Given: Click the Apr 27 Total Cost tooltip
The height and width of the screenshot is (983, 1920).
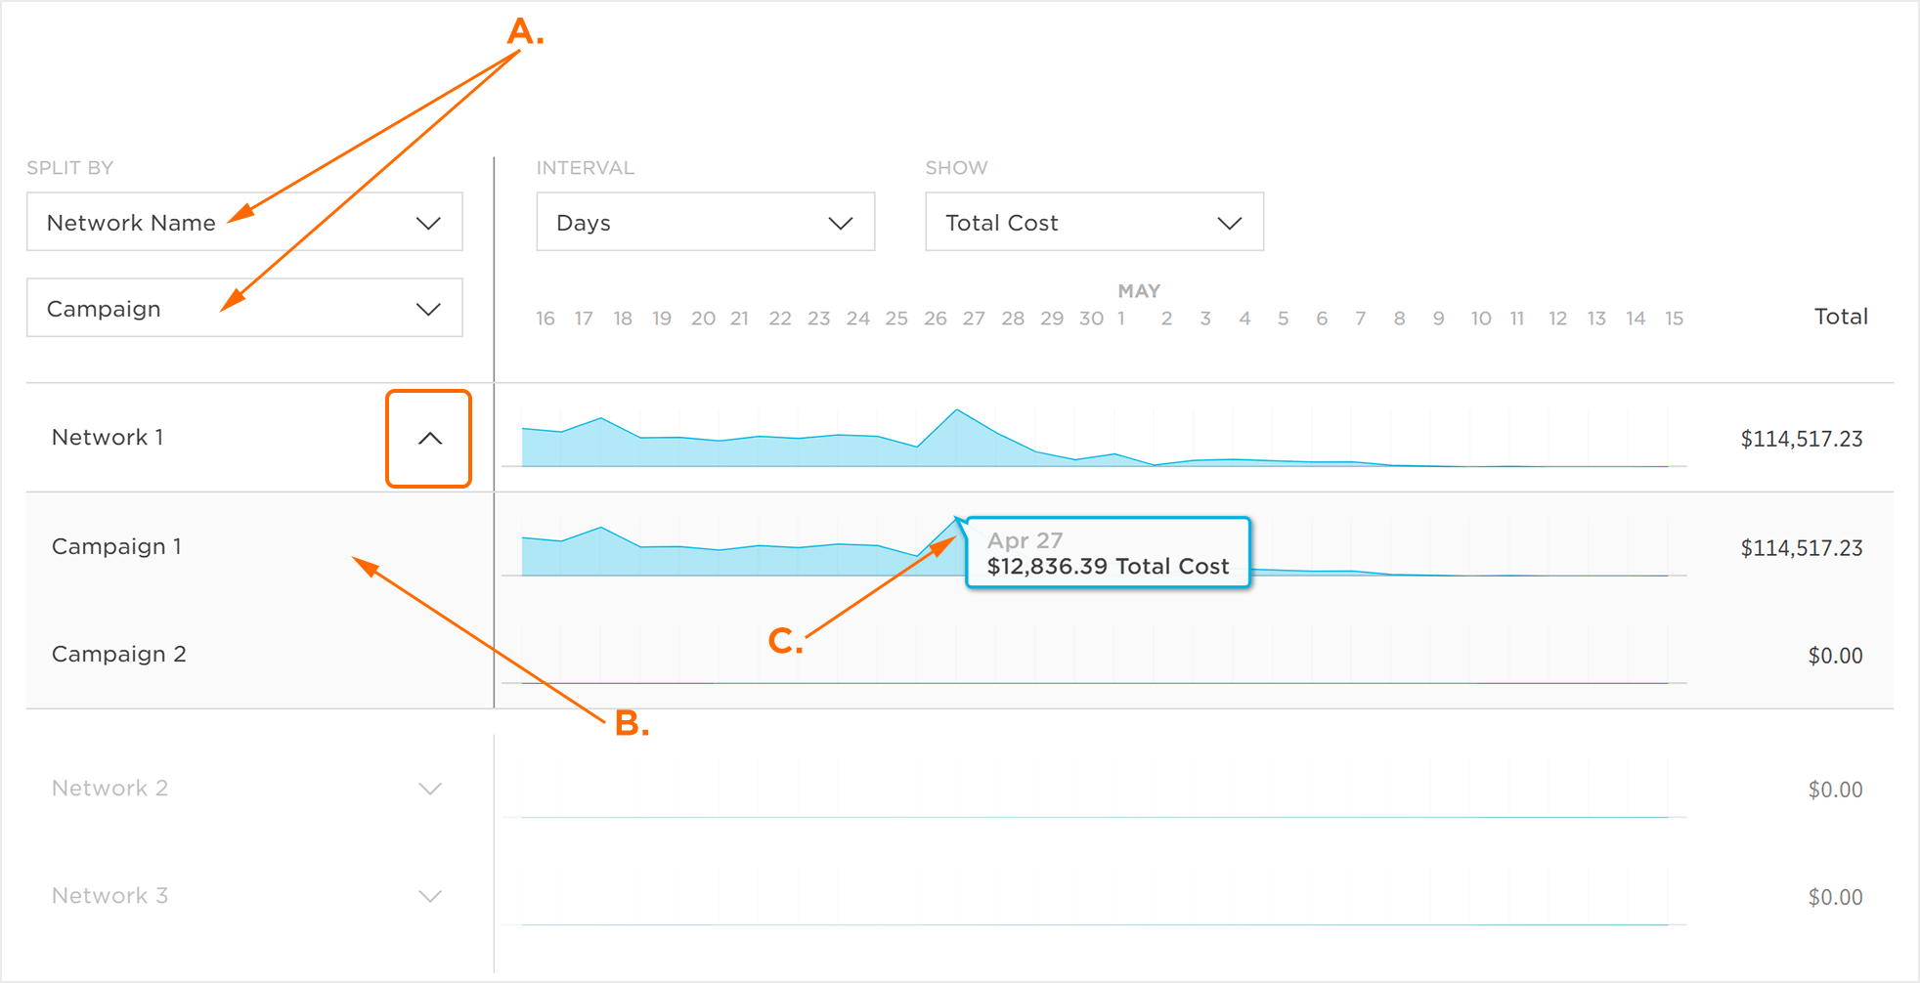Looking at the screenshot, I should [x=1108, y=553].
